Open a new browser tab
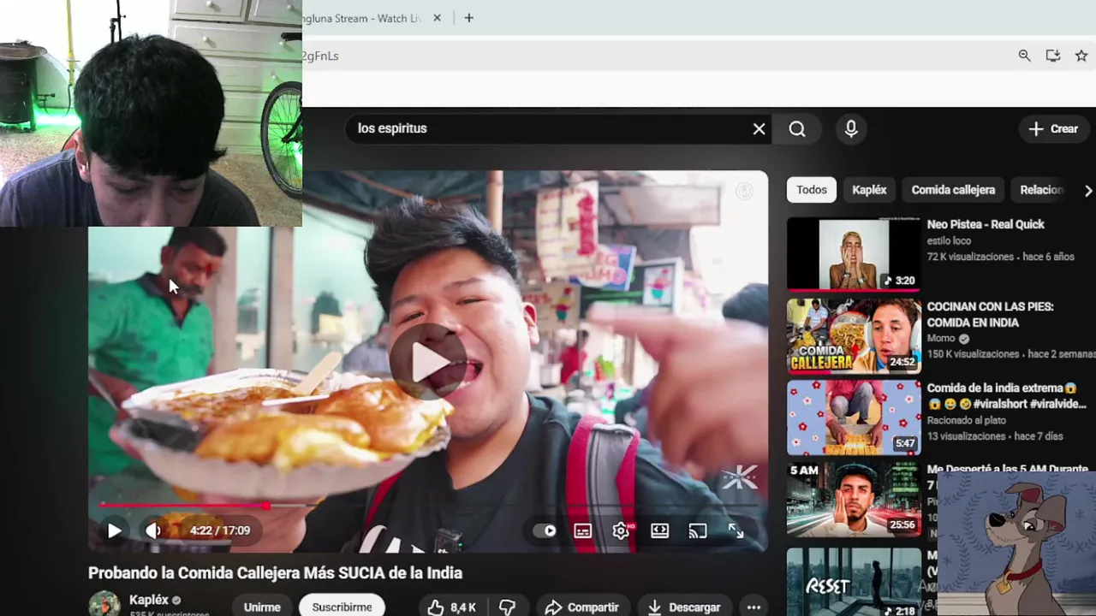1096x616 pixels. [x=468, y=18]
